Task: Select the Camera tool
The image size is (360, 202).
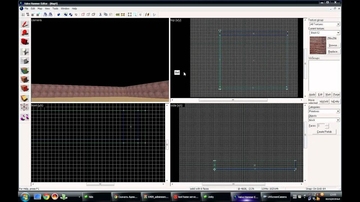Action: click(25, 42)
